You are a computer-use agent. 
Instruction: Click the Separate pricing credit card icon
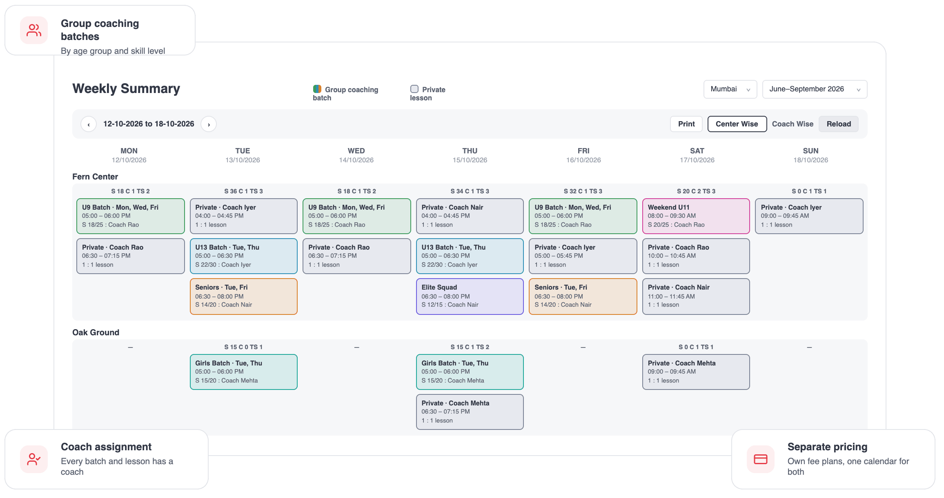click(x=761, y=459)
